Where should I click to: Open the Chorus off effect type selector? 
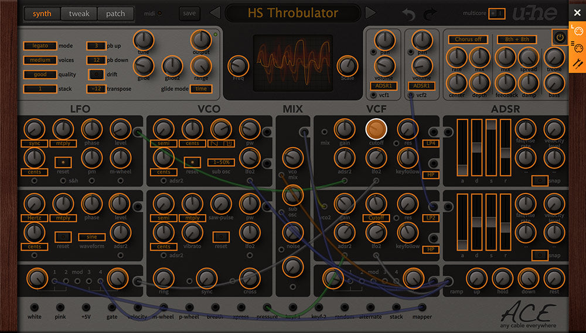pyautogui.click(x=468, y=40)
